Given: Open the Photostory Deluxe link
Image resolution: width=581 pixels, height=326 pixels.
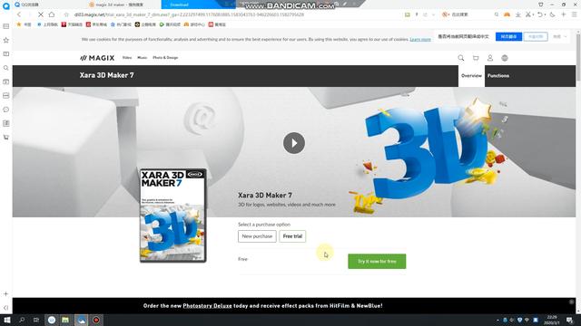Looking at the screenshot, I should coord(207,306).
